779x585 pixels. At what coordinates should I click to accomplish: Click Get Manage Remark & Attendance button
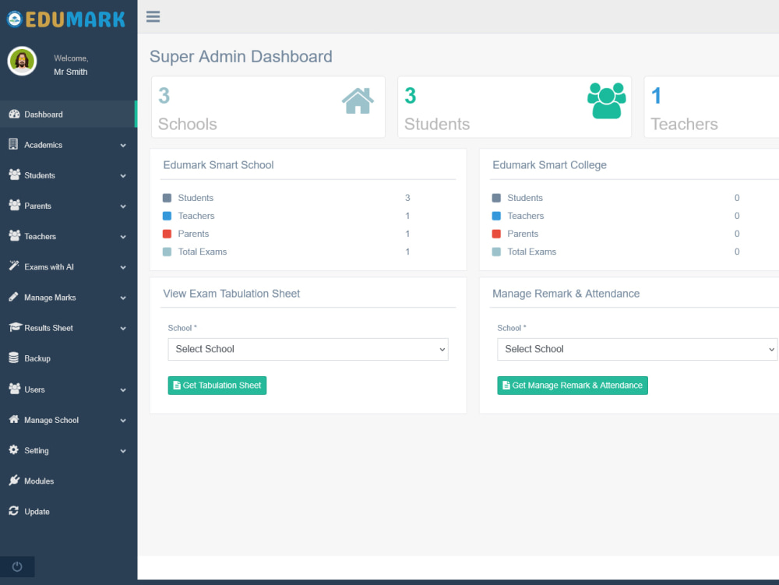coord(573,386)
